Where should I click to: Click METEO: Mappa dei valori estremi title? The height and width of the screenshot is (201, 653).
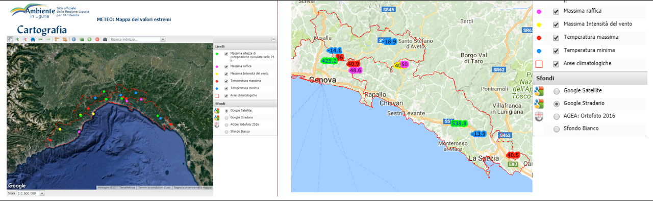coord(134,19)
